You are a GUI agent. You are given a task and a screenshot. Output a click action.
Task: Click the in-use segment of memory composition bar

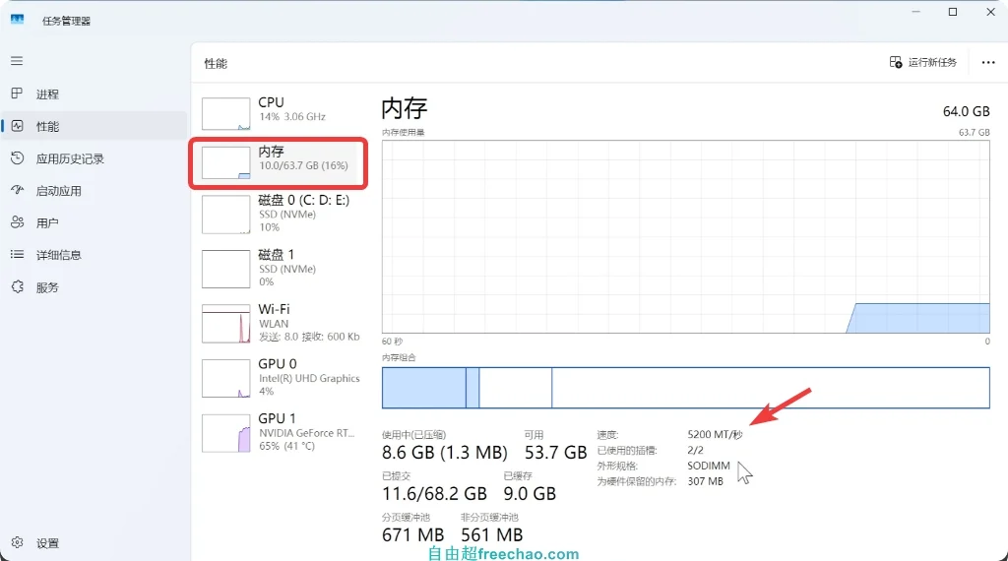coord(423,388)
